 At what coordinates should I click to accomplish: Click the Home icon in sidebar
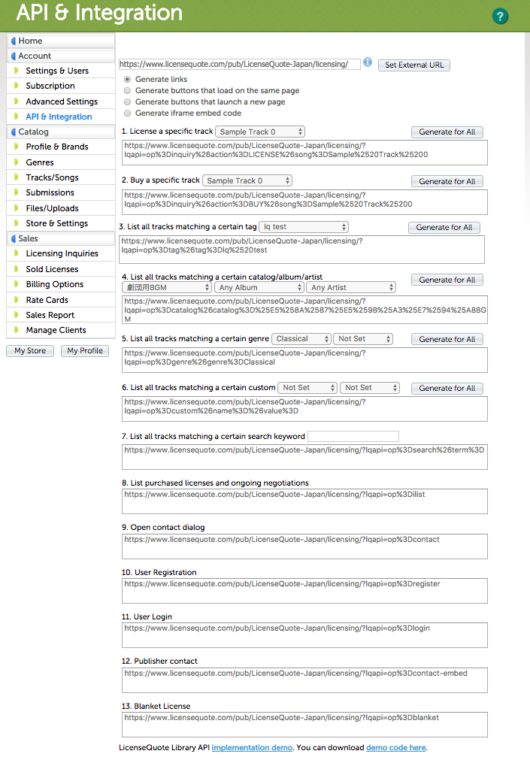coord(14,41)
